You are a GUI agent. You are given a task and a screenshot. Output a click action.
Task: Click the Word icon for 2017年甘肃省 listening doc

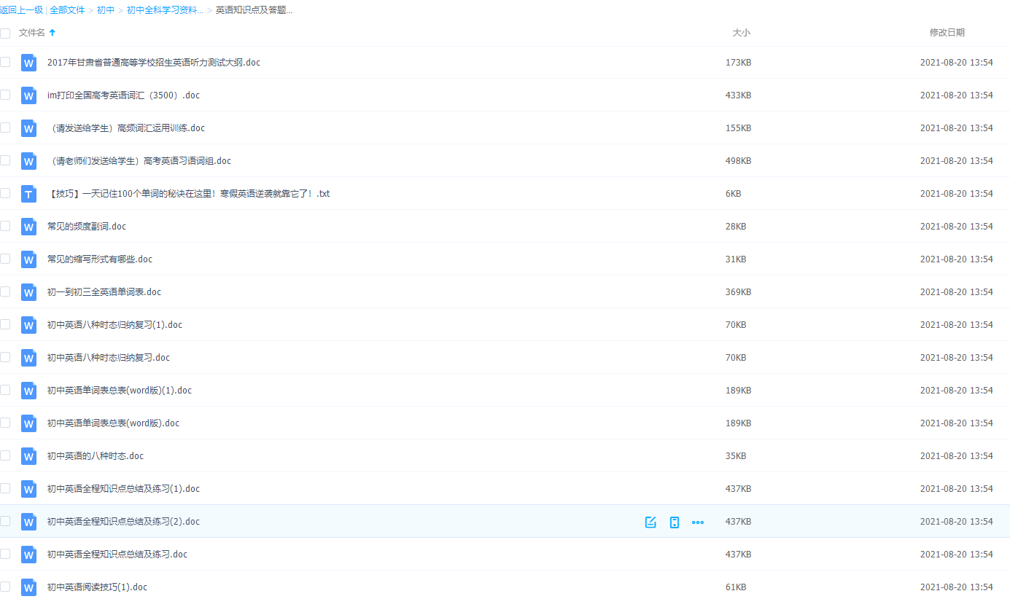(x=28, y=63)
